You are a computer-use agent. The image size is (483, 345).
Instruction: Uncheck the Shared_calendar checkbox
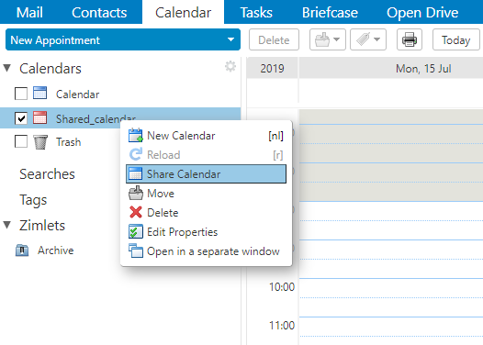pos(21,118)
